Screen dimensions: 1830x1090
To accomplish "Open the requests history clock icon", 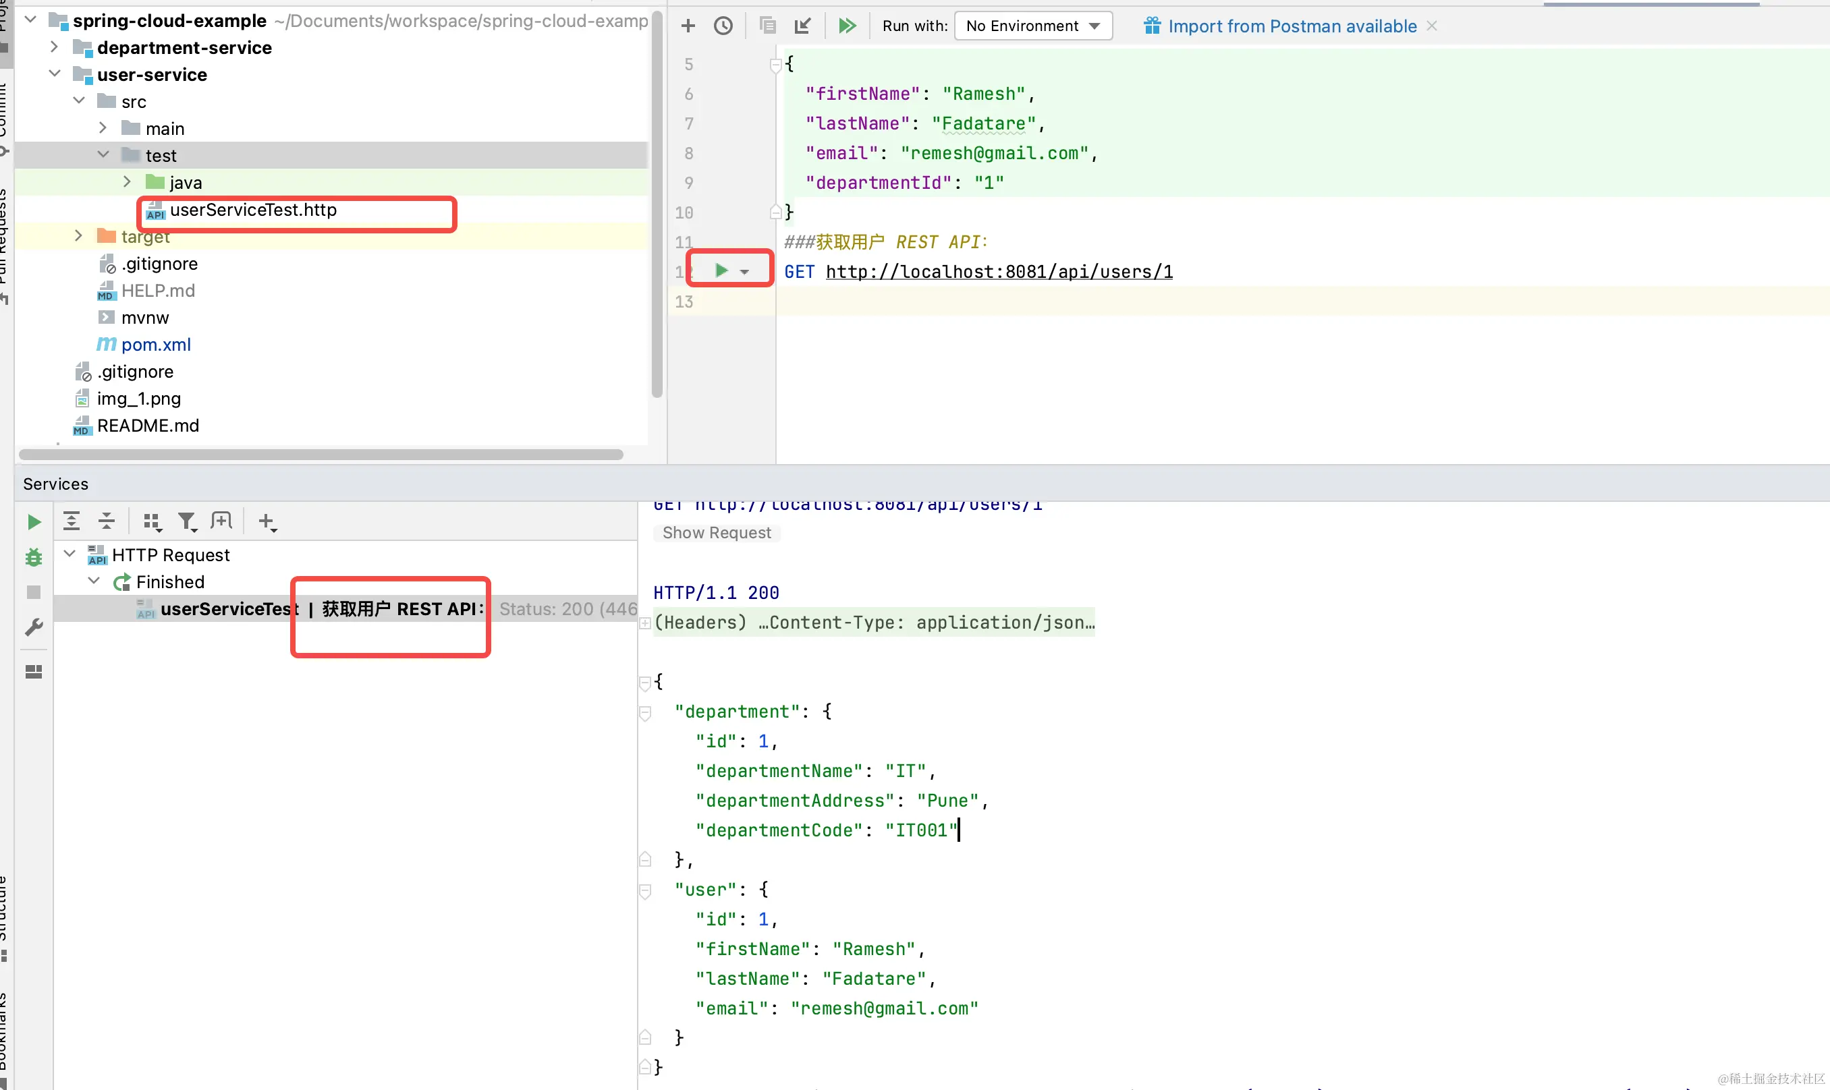I will tap(723, 26).
